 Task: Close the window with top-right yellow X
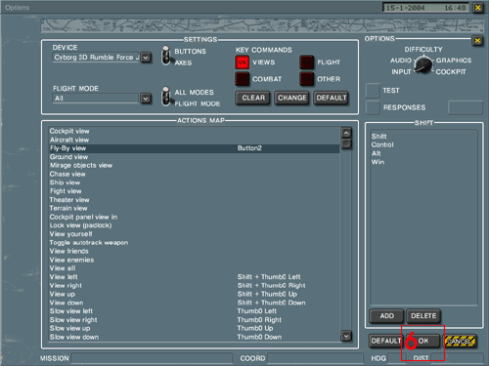pyautogui.click(x=478, y=8)
